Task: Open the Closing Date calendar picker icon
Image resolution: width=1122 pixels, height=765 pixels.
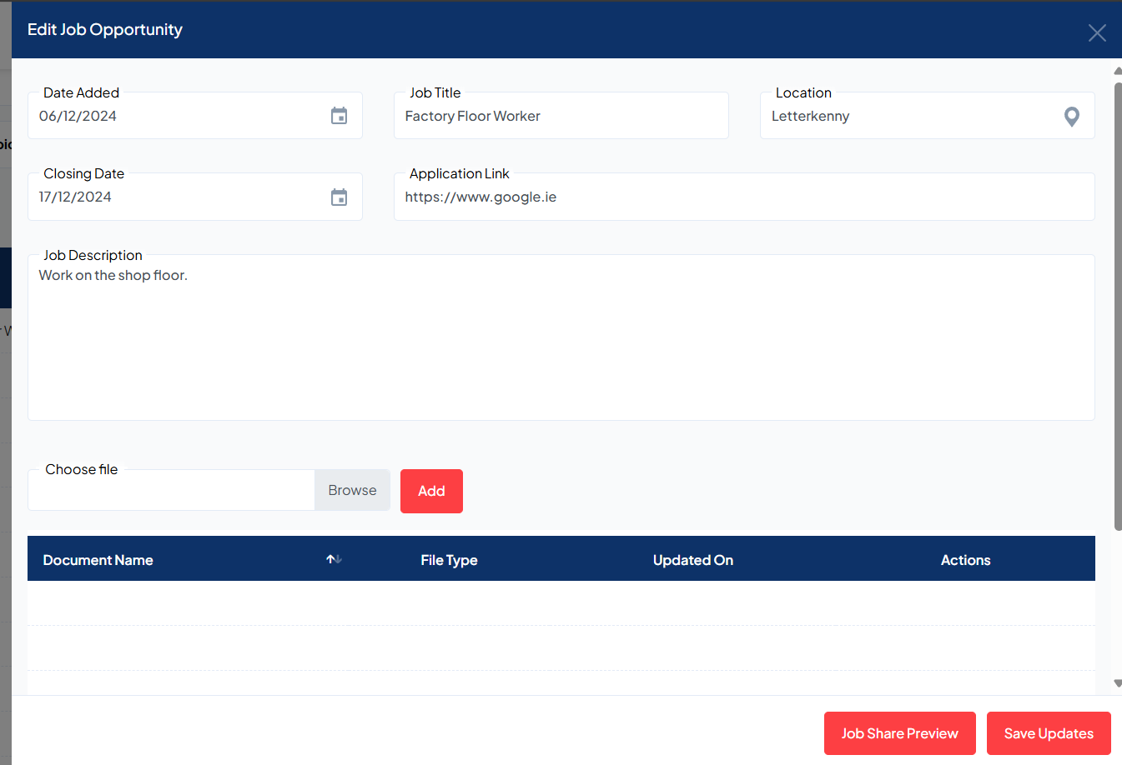Action: (339, 197)
